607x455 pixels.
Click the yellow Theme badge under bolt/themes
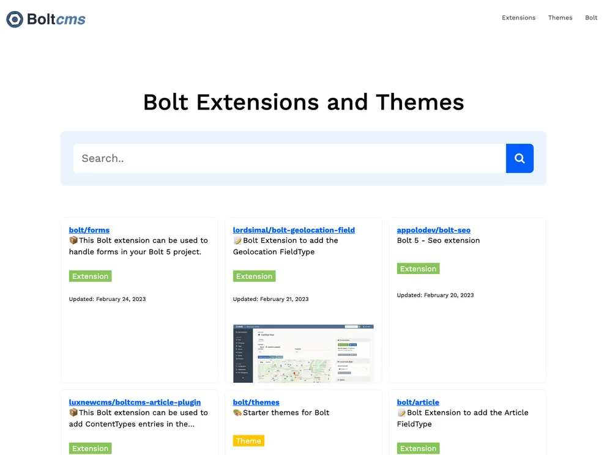[x=248, y=440]
